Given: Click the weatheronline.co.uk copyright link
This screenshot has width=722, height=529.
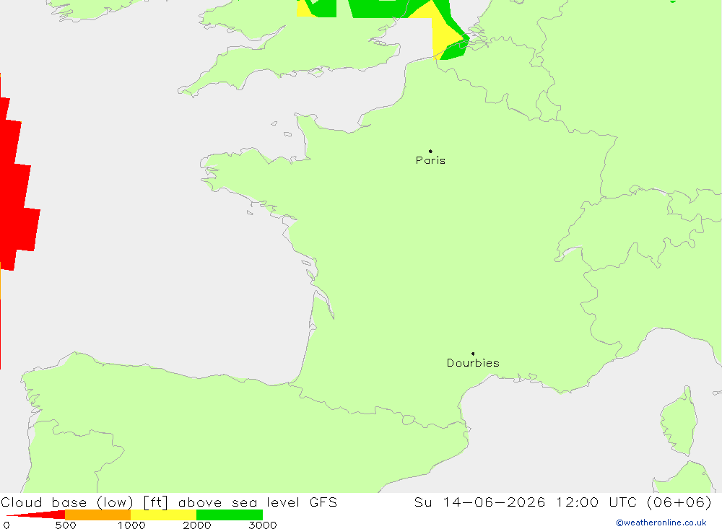Looking at the screenshot, I should (661, 523).
